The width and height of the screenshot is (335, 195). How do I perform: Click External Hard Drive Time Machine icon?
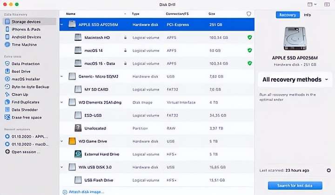(x=78, y=154)
